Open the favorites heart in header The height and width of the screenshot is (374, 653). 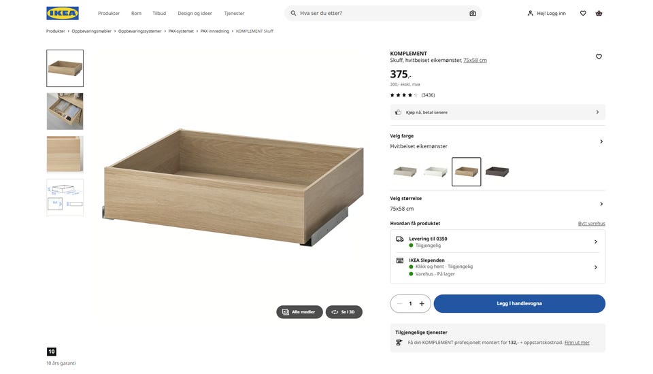(583, 13)
